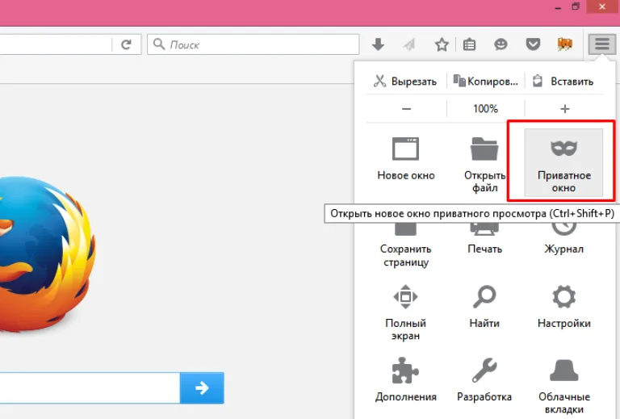Image resolution: width=620 pixels, height=419 pixels.
Task: Open the Firefox hamburger menu button
Action: click(601, 44)
